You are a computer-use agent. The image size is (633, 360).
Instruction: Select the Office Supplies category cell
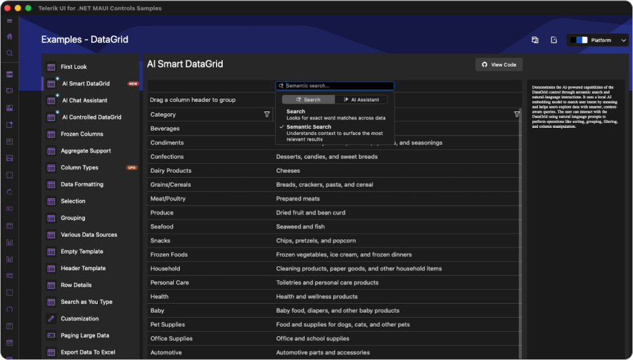[210, 339]
